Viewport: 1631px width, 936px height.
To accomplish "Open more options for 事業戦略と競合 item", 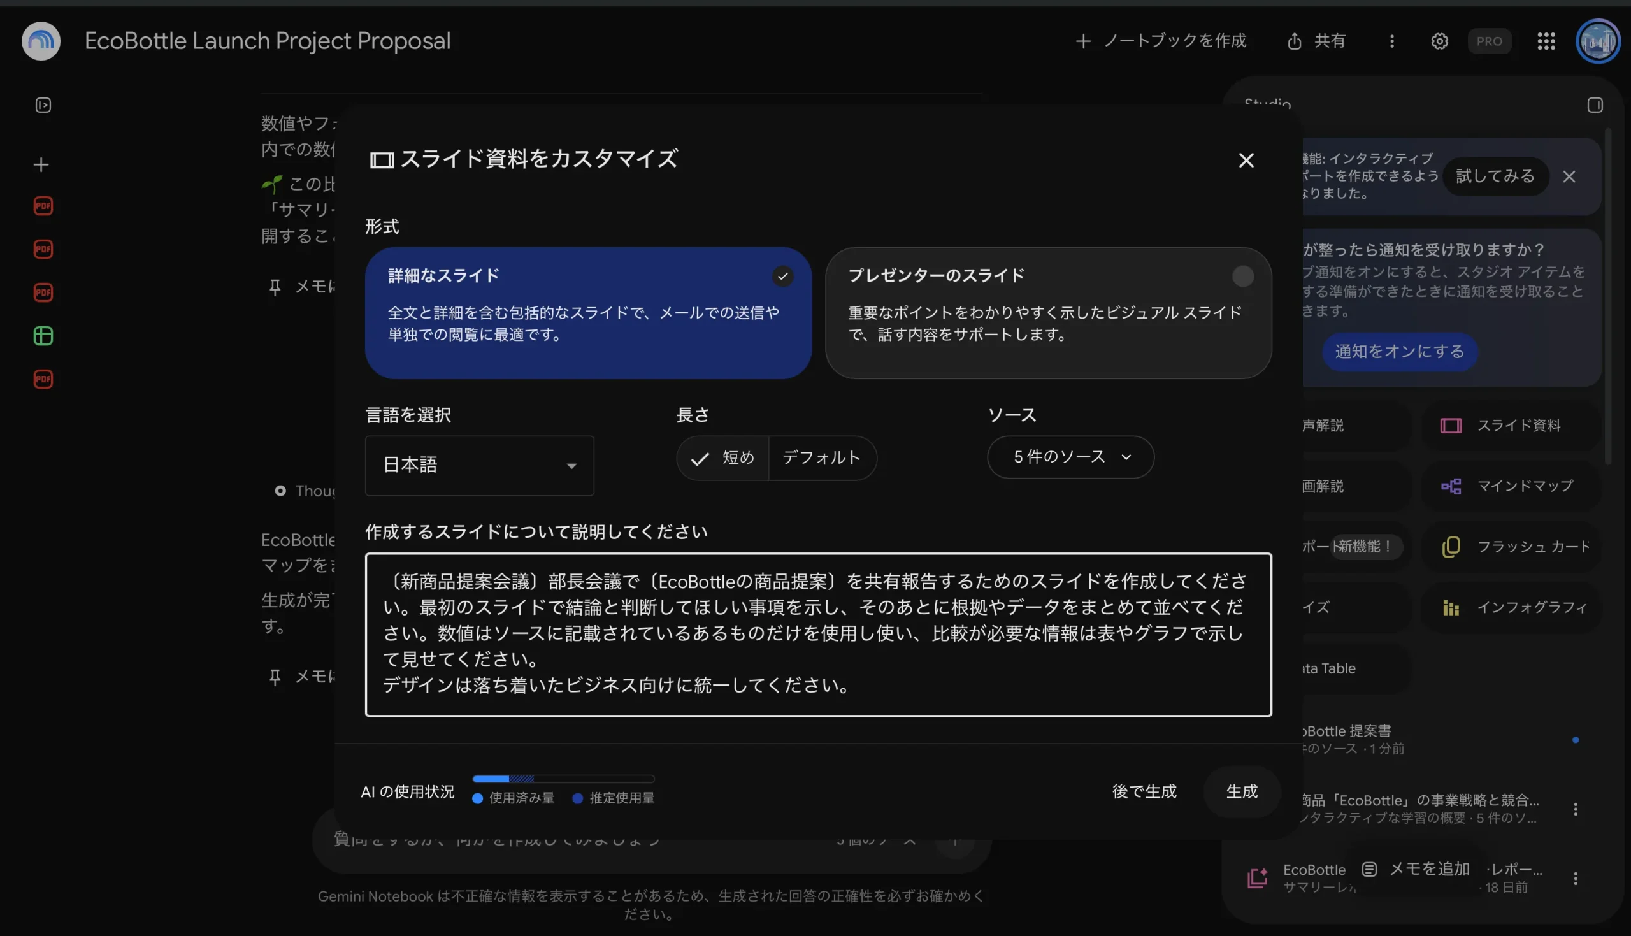I will [x=1575, y=809].
